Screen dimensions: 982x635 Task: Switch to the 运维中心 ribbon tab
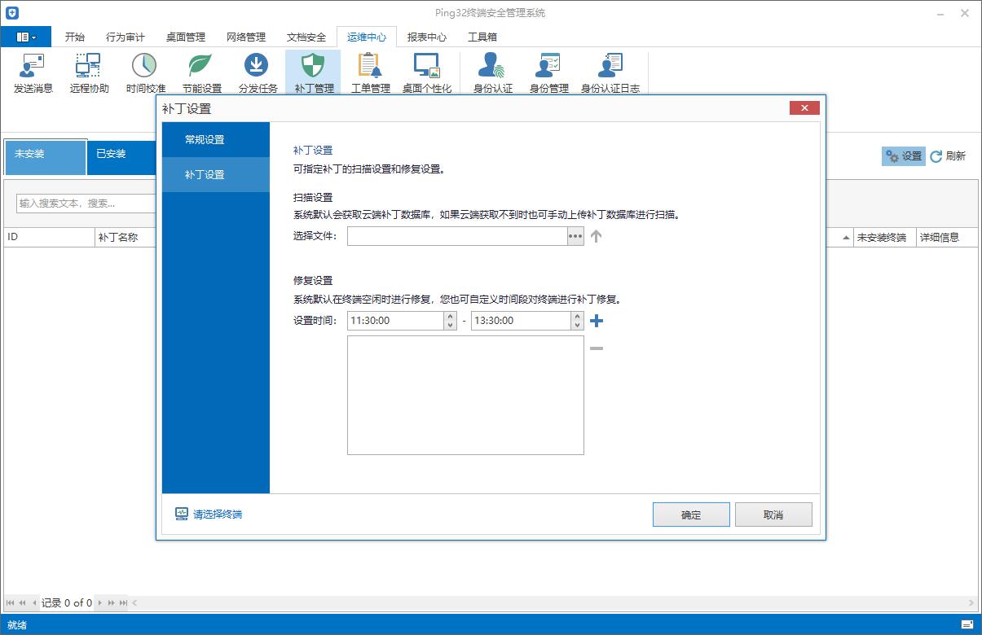(x=367, y=37)
